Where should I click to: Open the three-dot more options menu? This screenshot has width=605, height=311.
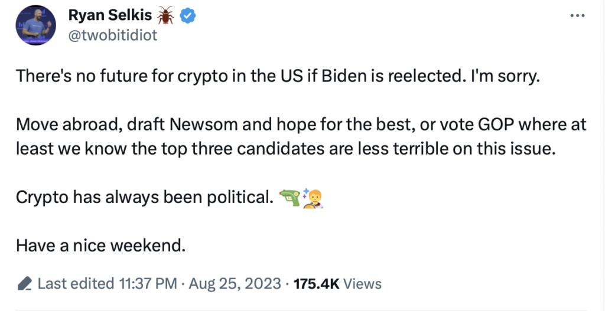coord(577,16)
